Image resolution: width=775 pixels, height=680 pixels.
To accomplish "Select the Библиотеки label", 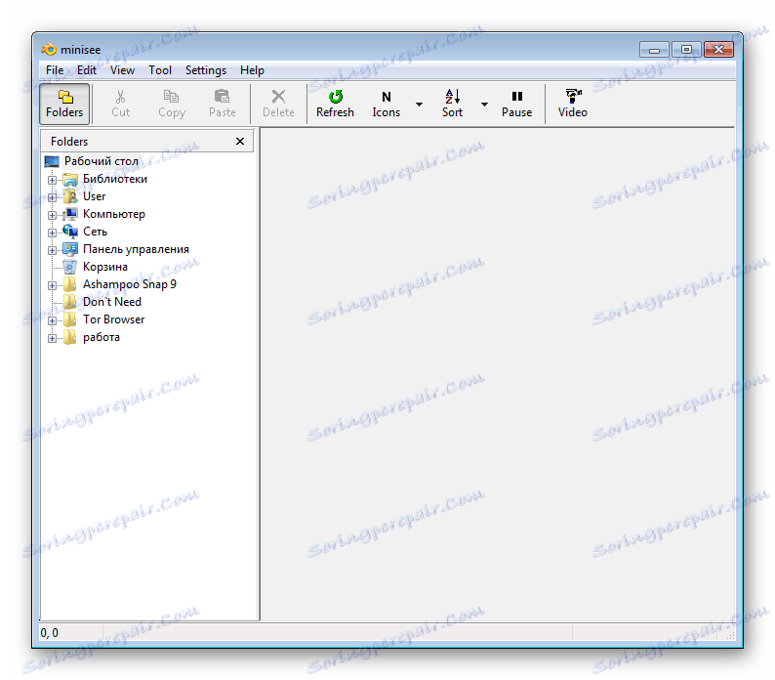I will click(x=114, y=179).
